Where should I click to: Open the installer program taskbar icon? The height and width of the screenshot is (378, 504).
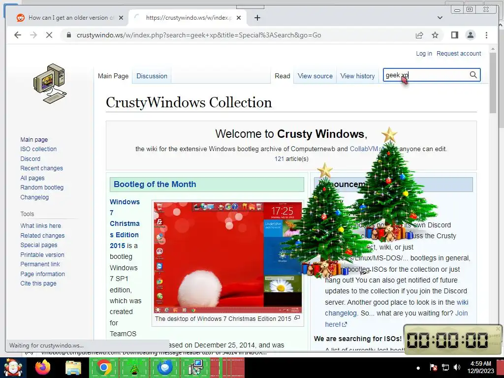[x=196, y=368]
